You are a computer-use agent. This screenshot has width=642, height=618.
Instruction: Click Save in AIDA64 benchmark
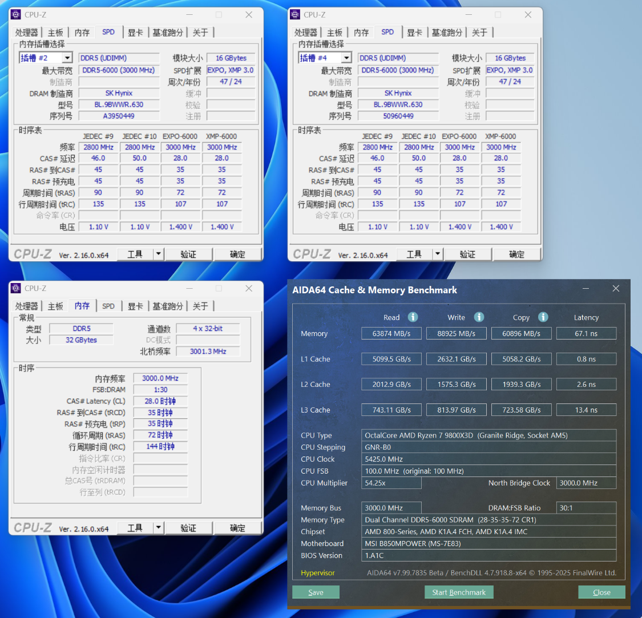(316, 592)
